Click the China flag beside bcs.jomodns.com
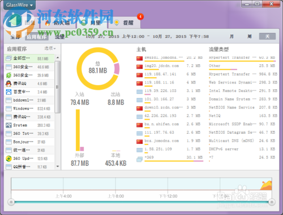Screen dimensions: 283x215 (x=139, y=142)
